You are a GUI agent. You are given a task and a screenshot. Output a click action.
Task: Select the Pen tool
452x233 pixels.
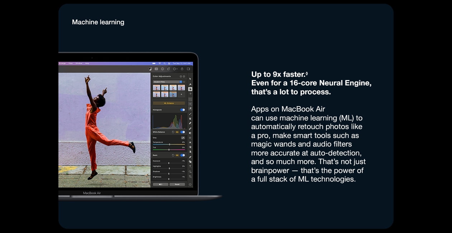[190, 157]
